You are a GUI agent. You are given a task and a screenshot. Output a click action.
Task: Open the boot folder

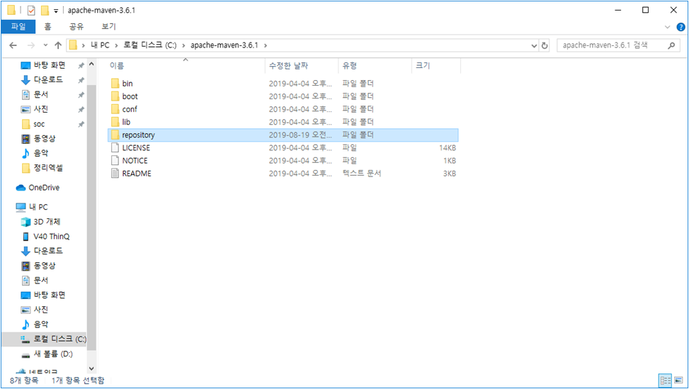pos(130,96)
